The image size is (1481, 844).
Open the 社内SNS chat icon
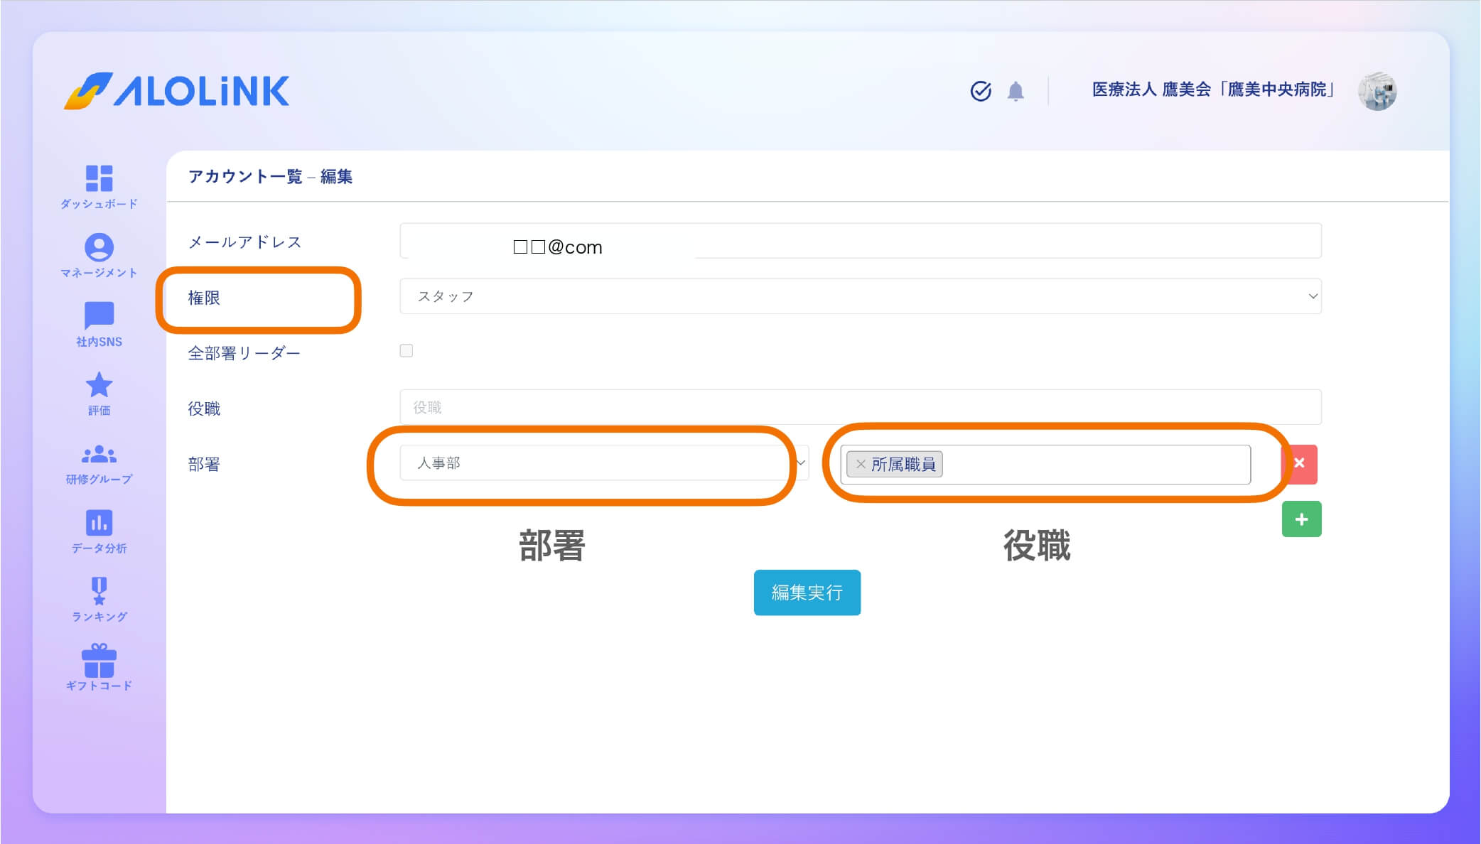(x=99, y=315)
